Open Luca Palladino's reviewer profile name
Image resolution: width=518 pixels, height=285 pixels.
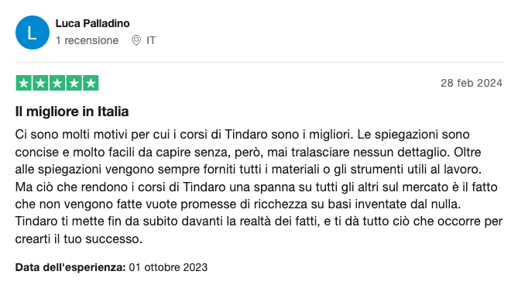point(92,23)
